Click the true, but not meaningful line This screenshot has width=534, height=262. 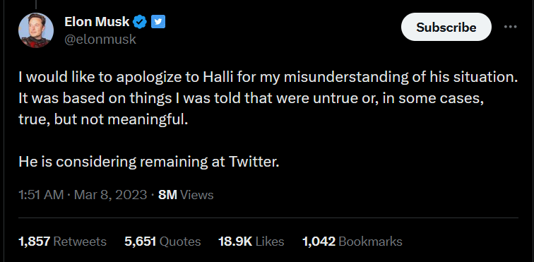coord(103,120)
